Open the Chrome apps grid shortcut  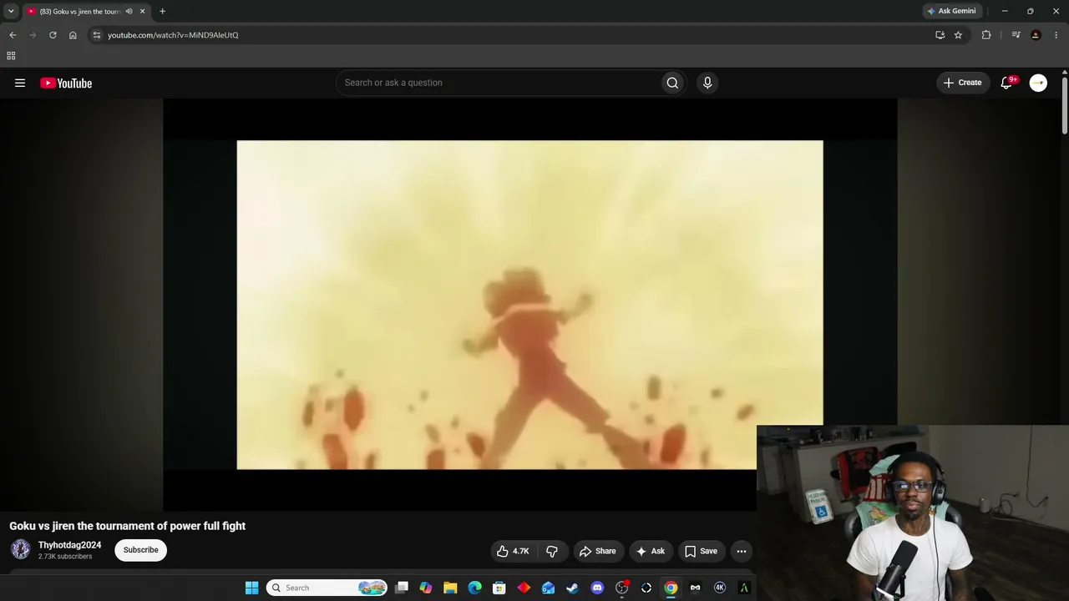pyautogui.click(x=11, y=56)
